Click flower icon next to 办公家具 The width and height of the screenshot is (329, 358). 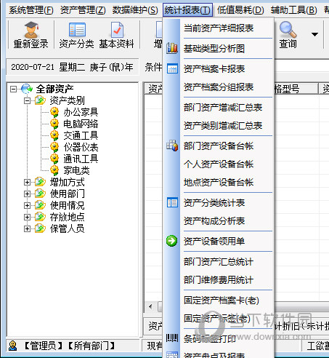click(x=54, y=112)
